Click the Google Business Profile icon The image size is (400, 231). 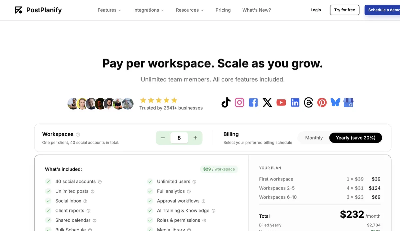[349, 102]
